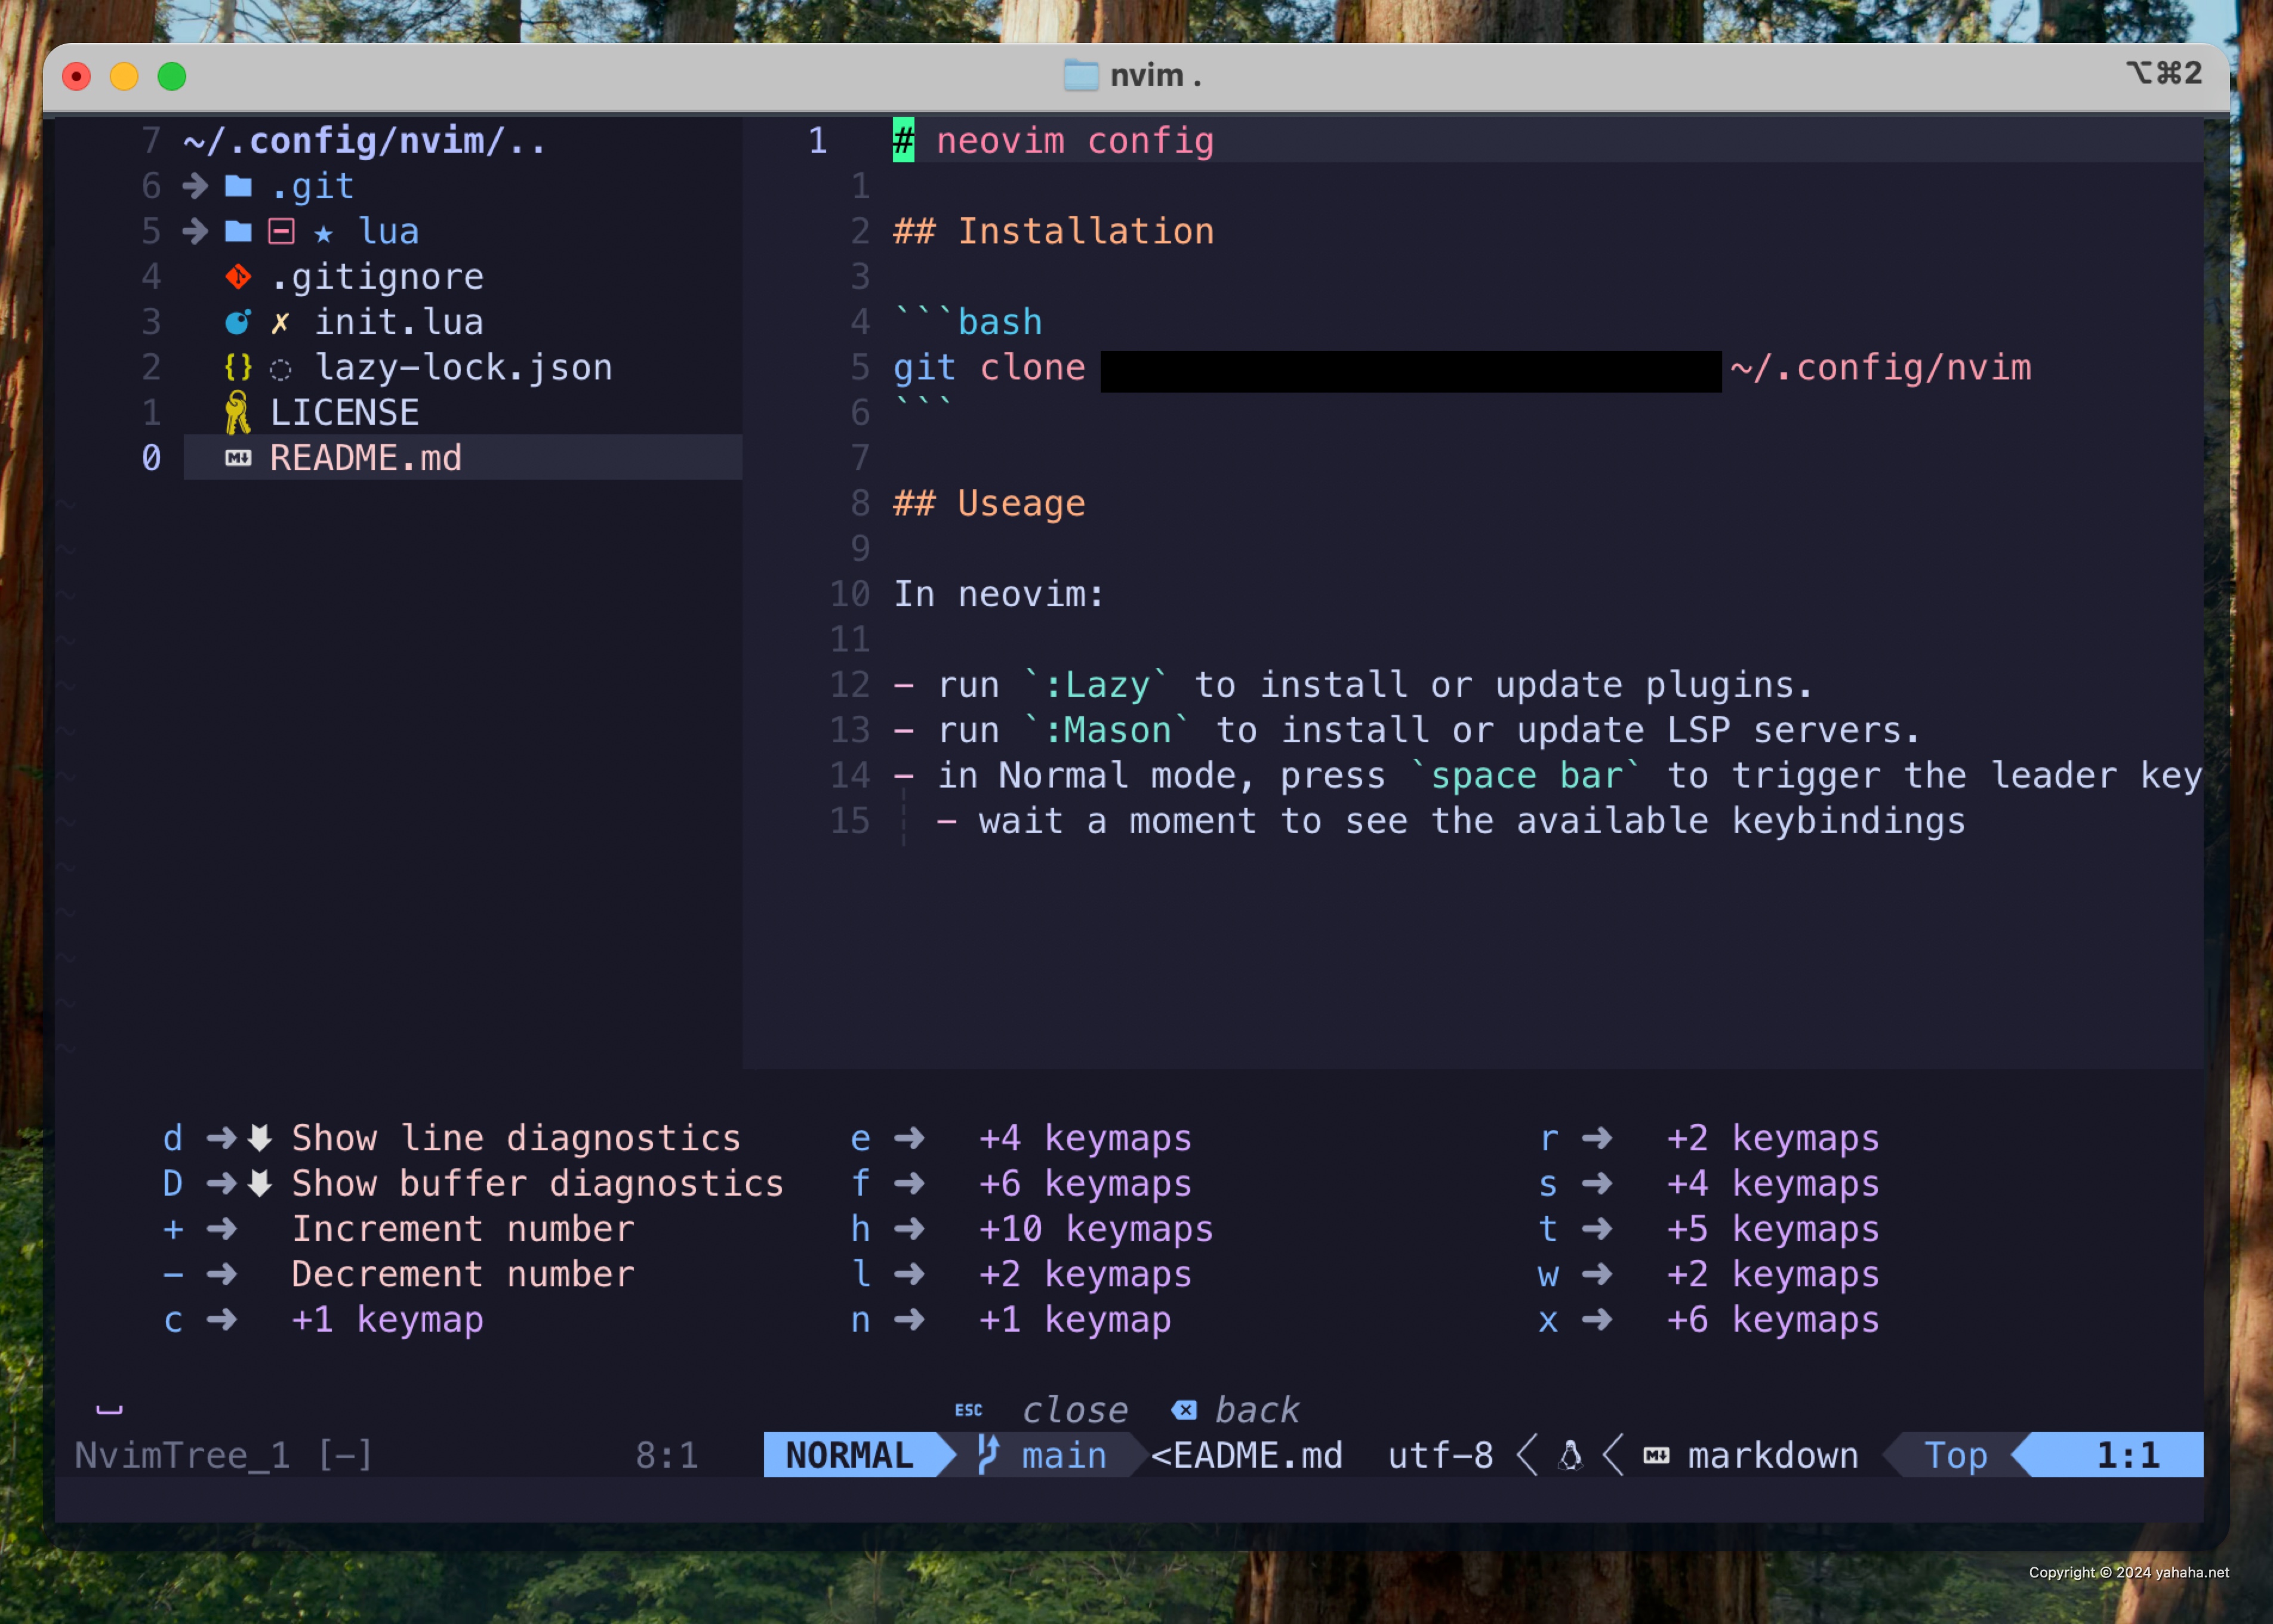
Task: Click the 'r' +2 keymaps group
Action: tap(1709, 1138)
